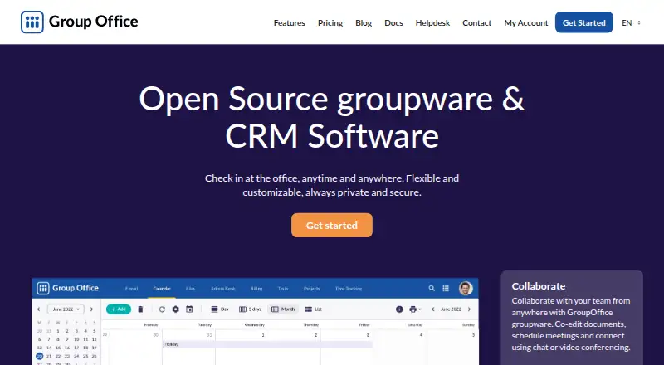The height and width of the screenshot is (365, 664).
Task: Switch to Month view
Action: [x=283, y=309]
